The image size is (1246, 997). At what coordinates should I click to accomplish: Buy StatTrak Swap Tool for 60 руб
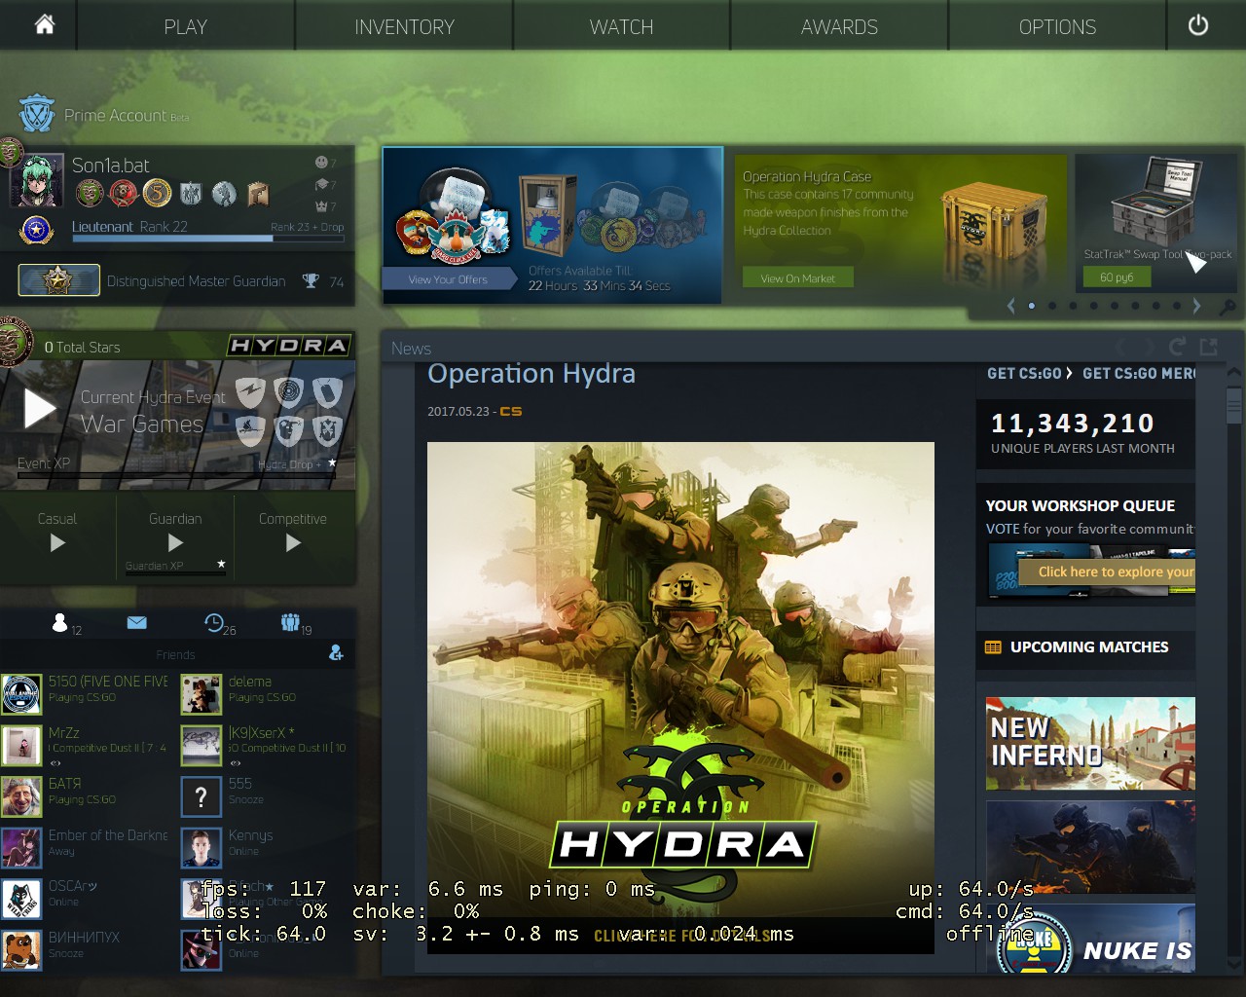(1117, 277)
